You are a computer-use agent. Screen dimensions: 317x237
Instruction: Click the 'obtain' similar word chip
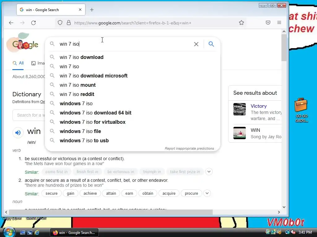coord(148,193)
